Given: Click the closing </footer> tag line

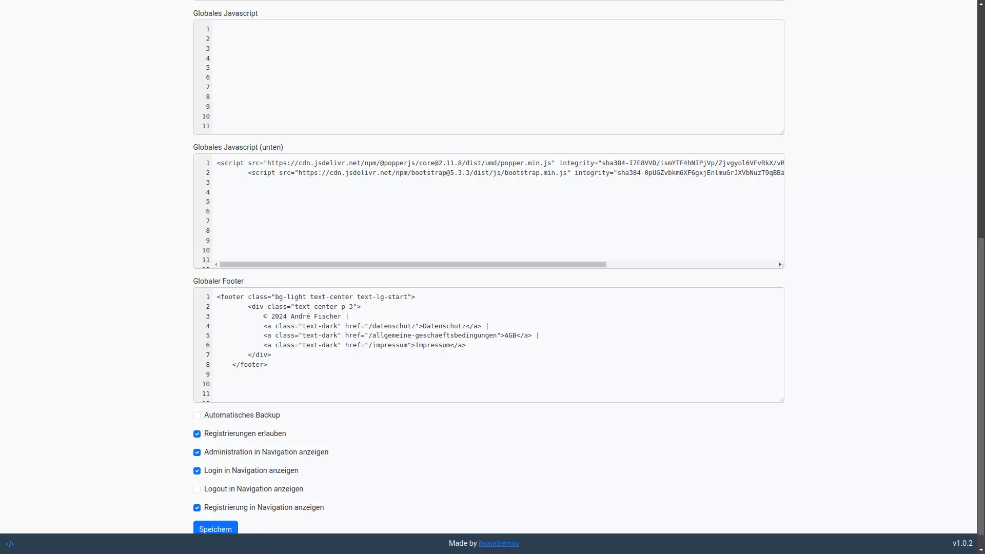Looking at the screenshot, I should pos(250,365).
